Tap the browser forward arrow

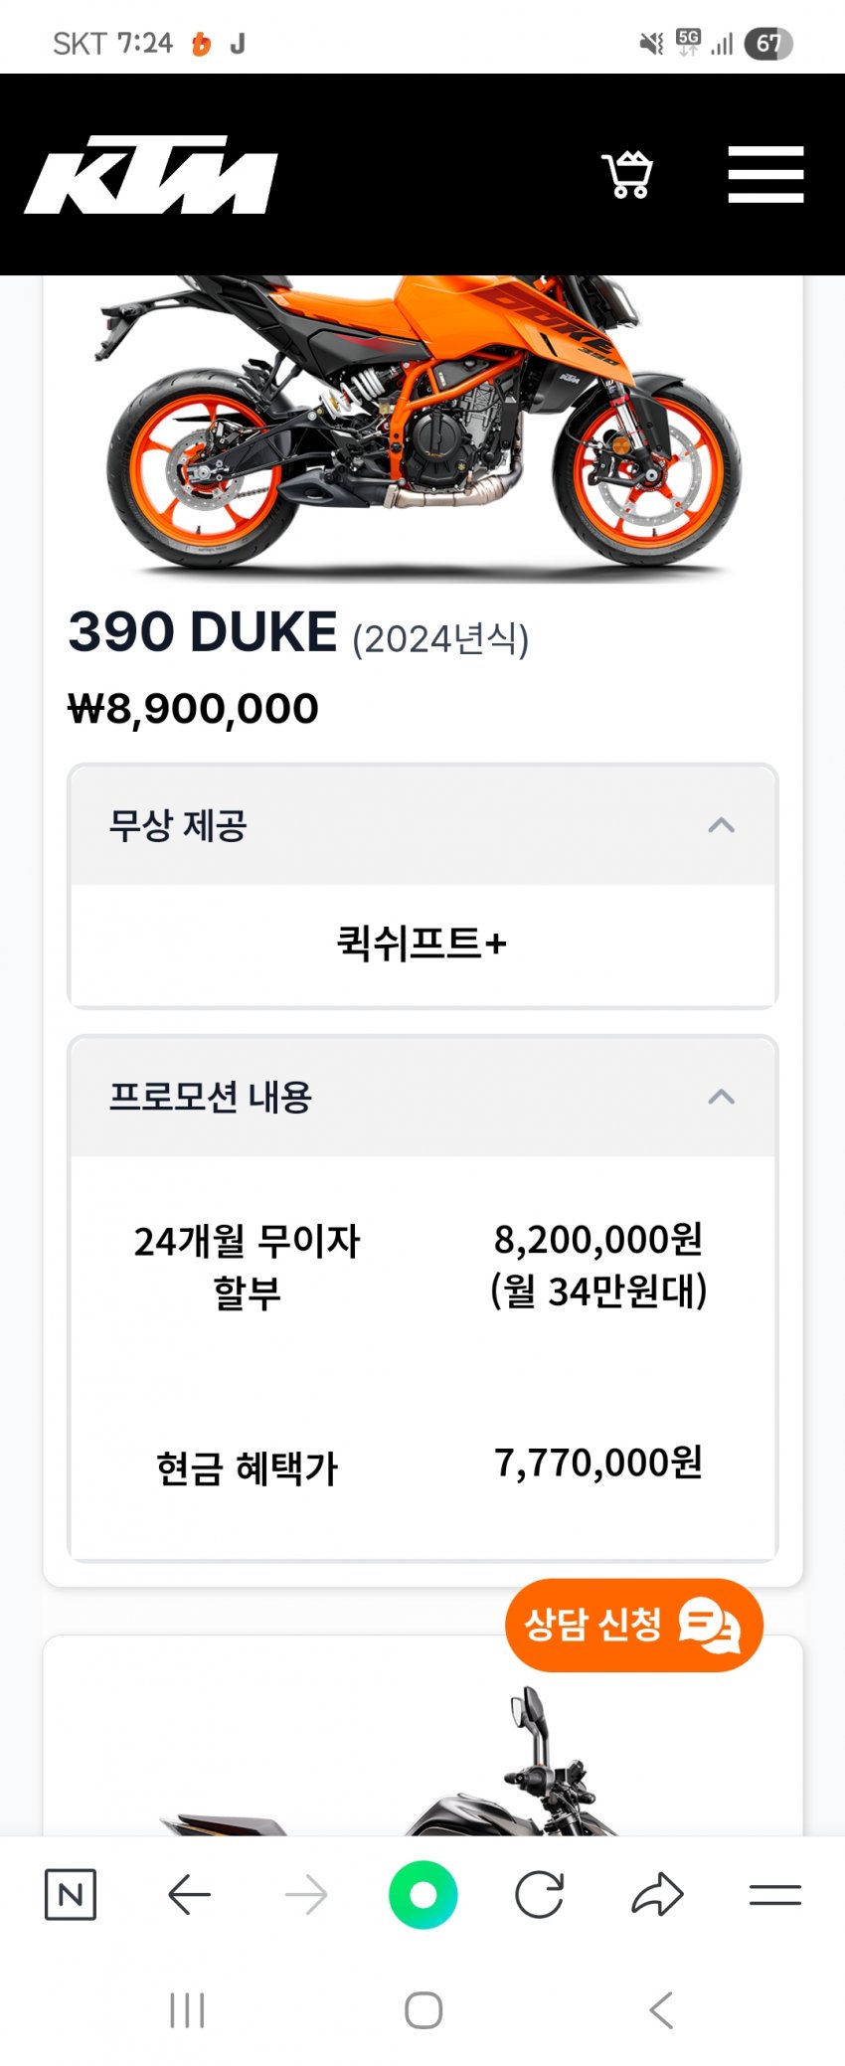click(x=306, y=1894)
